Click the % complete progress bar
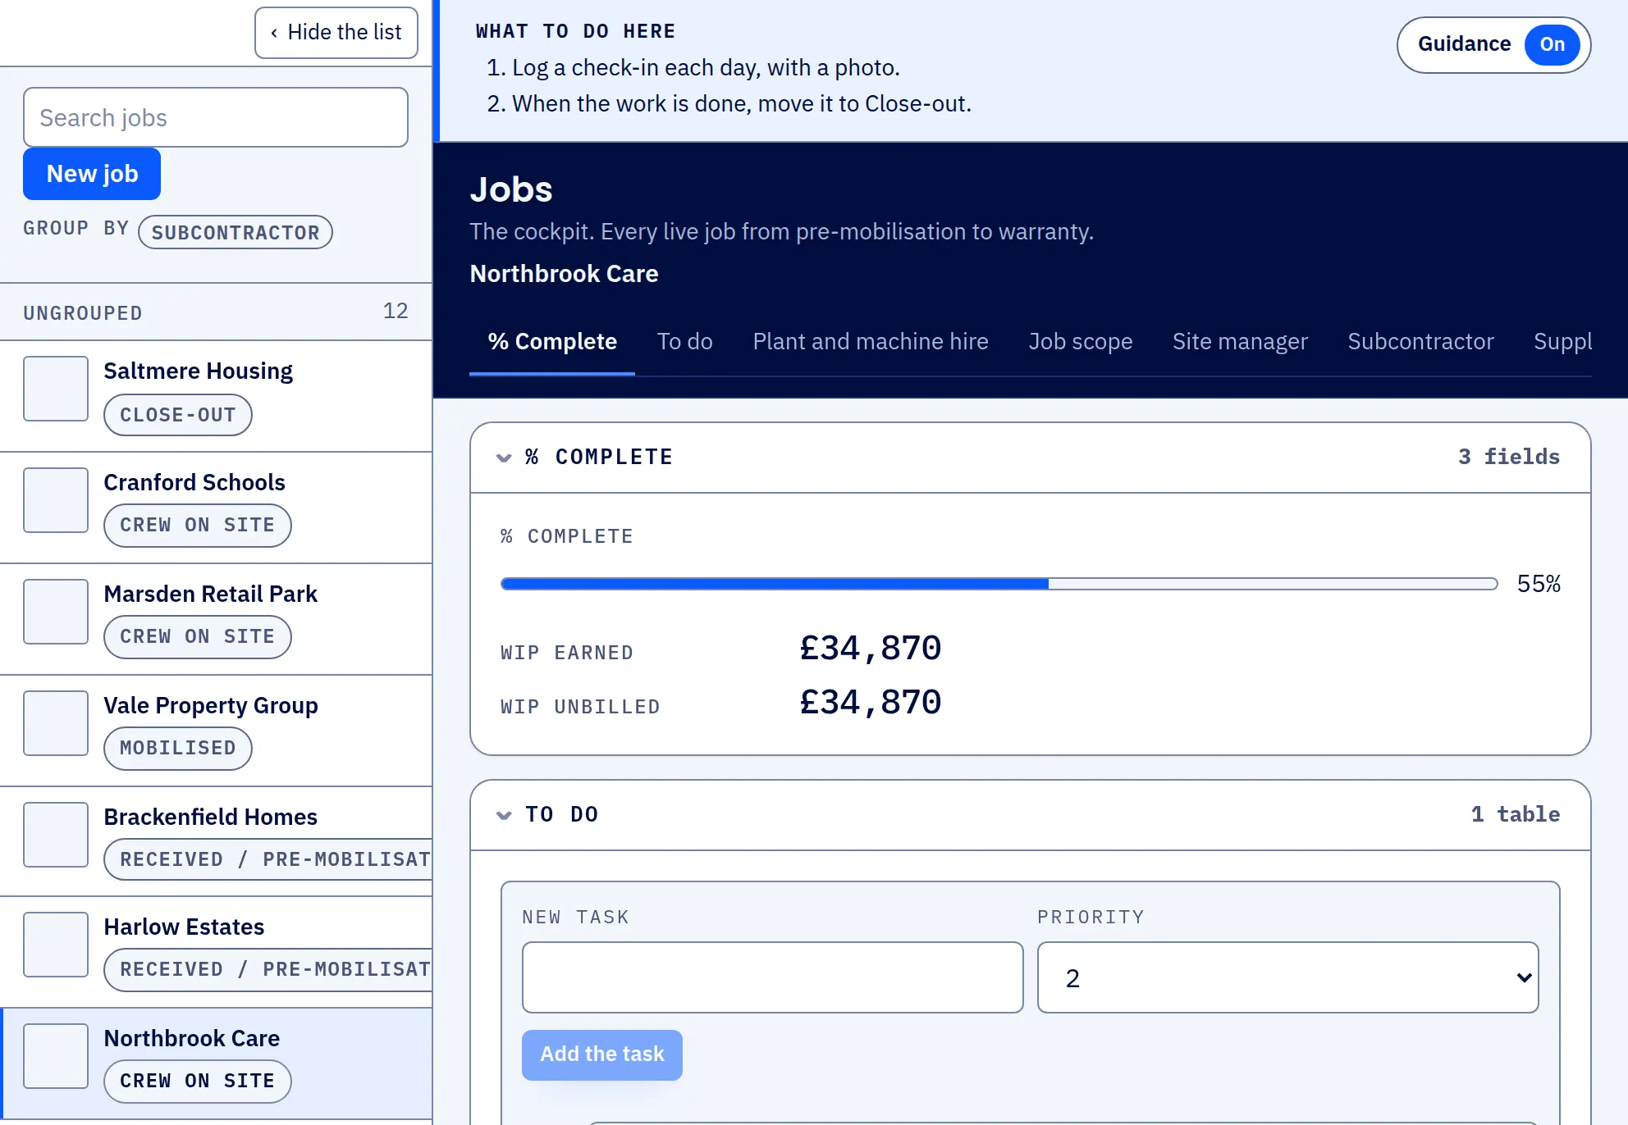Image resolution: width=1628 pixels, height=1125 pixels. coord(999,584)
